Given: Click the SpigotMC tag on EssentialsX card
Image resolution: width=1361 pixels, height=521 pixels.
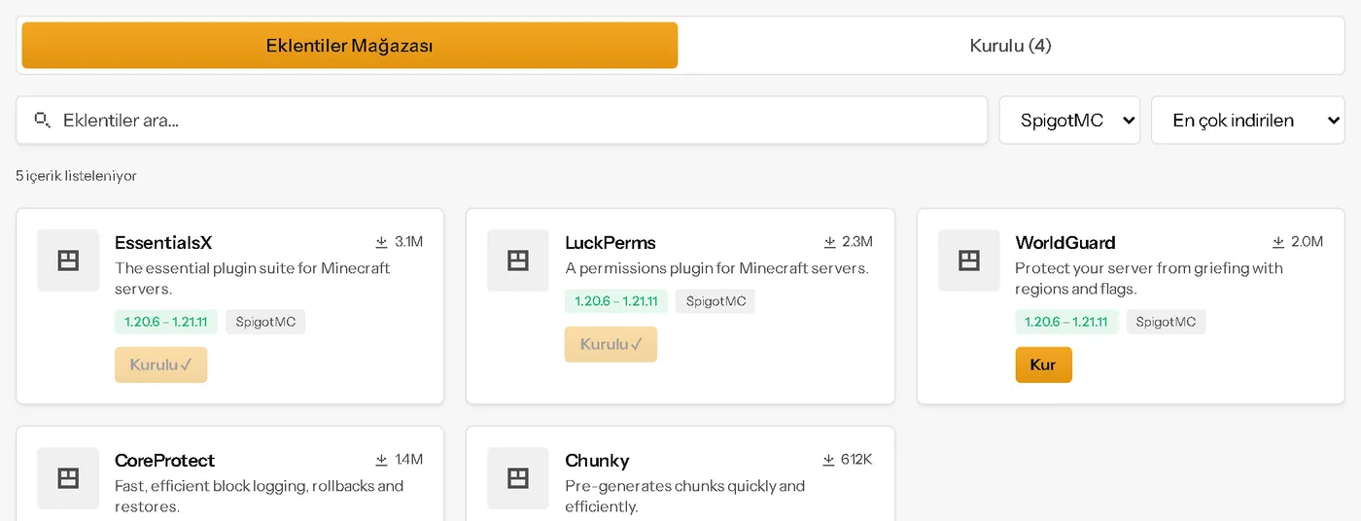Looking at the screenshot, I should pyautogui.click(x=265, y=322).
